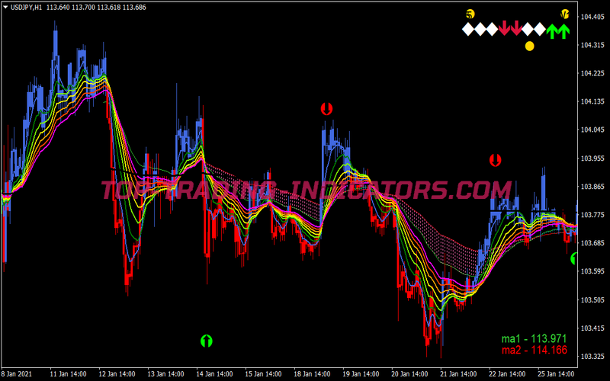This screenshot has width=610, height=381.
Task: Click the first white diamond in the signal row
Action: [x=468, y=29]
